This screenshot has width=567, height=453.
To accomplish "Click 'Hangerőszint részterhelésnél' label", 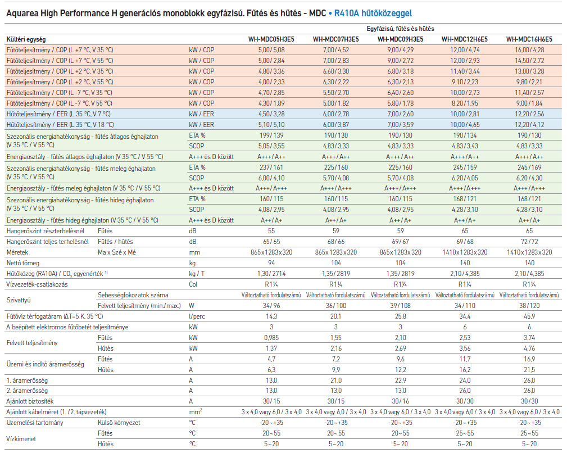I will 46,231.
